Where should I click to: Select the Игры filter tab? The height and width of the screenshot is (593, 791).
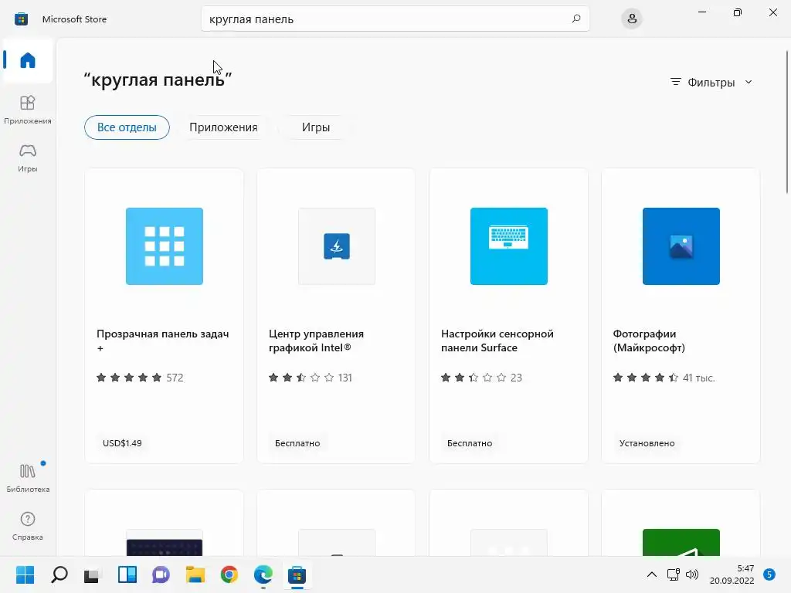(316, 127)
